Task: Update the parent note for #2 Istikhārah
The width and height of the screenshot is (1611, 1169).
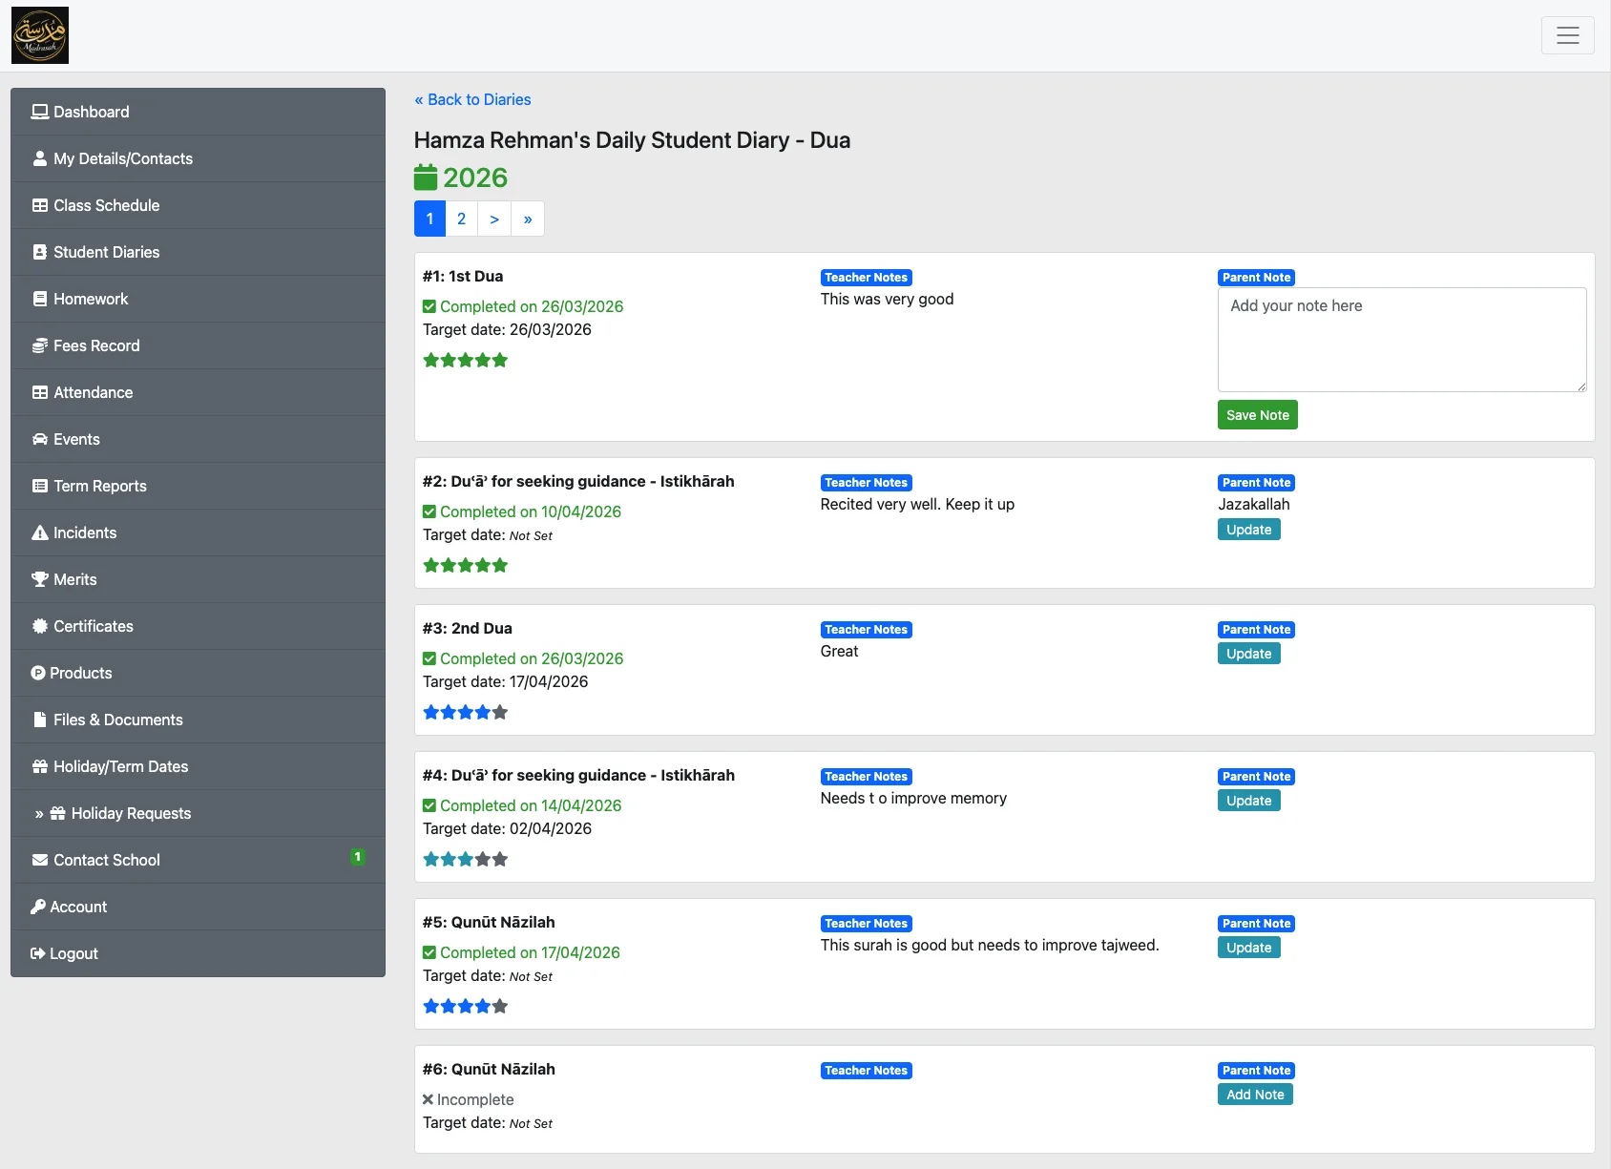Action: pos(1248,530)
